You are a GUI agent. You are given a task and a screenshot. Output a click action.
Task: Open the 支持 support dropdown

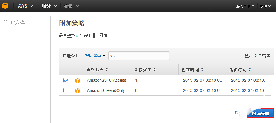[265, 6]
